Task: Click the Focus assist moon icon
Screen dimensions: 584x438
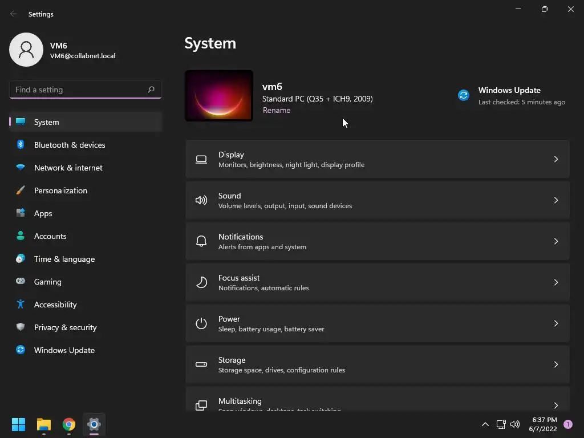Action: [x=201, y=282]
